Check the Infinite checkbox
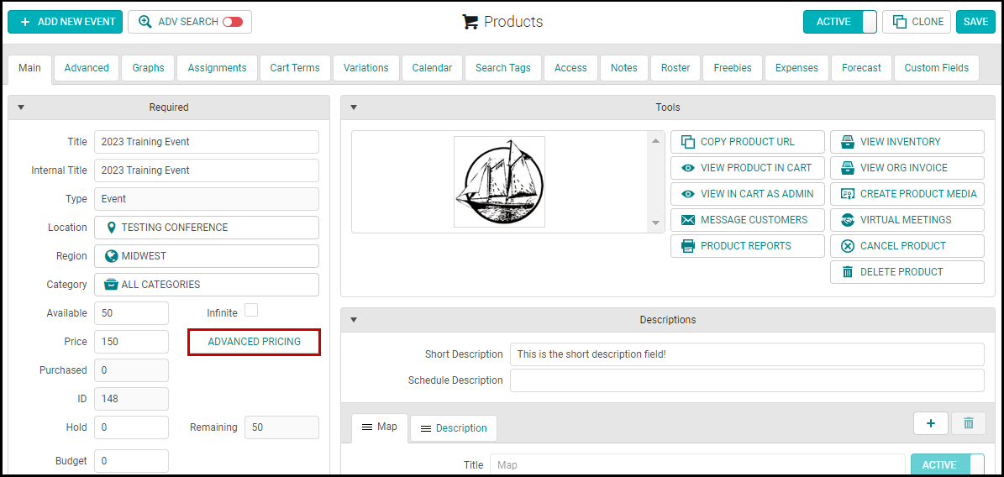The width and height of the screenshot is (1004, 477). point(252,311)
